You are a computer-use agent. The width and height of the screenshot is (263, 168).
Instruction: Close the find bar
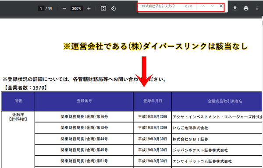(221, 6)
